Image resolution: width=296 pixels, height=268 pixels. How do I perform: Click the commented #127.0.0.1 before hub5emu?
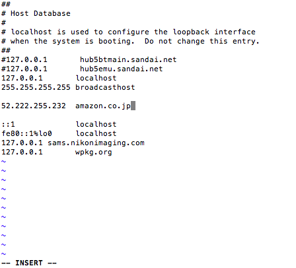click(x=24, y=69)
